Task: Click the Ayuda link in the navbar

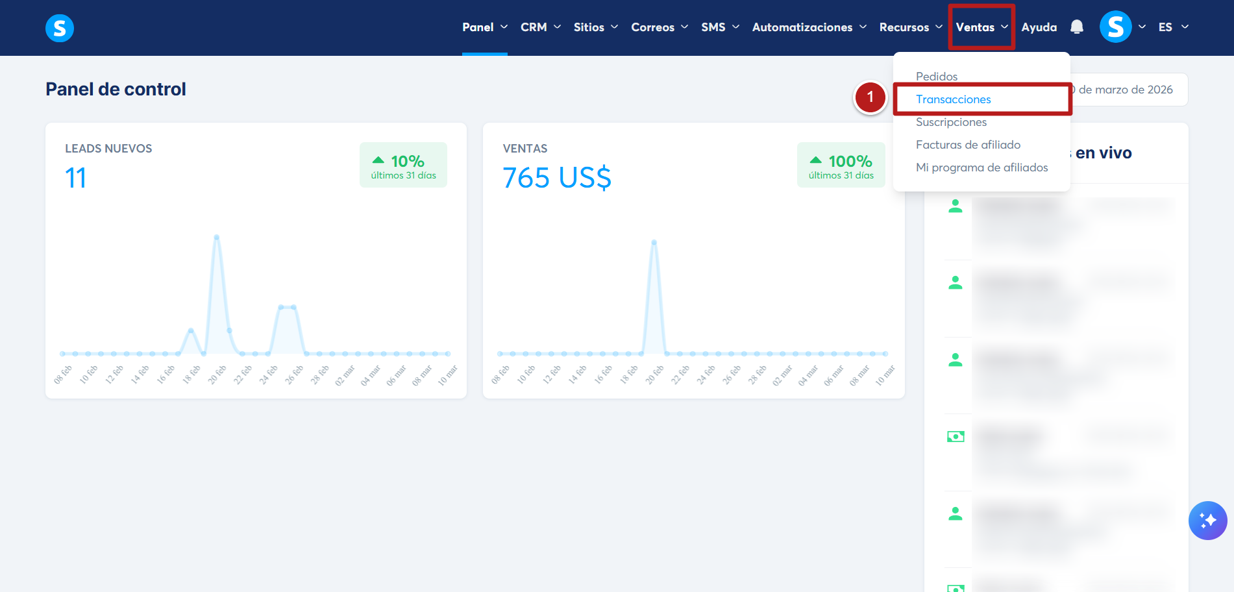Action: 1039,27
